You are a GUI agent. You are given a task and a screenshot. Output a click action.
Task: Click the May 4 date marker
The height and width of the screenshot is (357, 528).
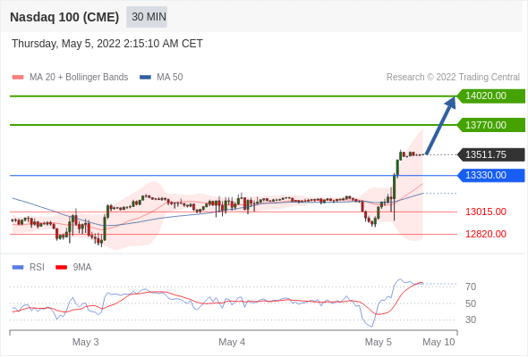tap(232, 342)
